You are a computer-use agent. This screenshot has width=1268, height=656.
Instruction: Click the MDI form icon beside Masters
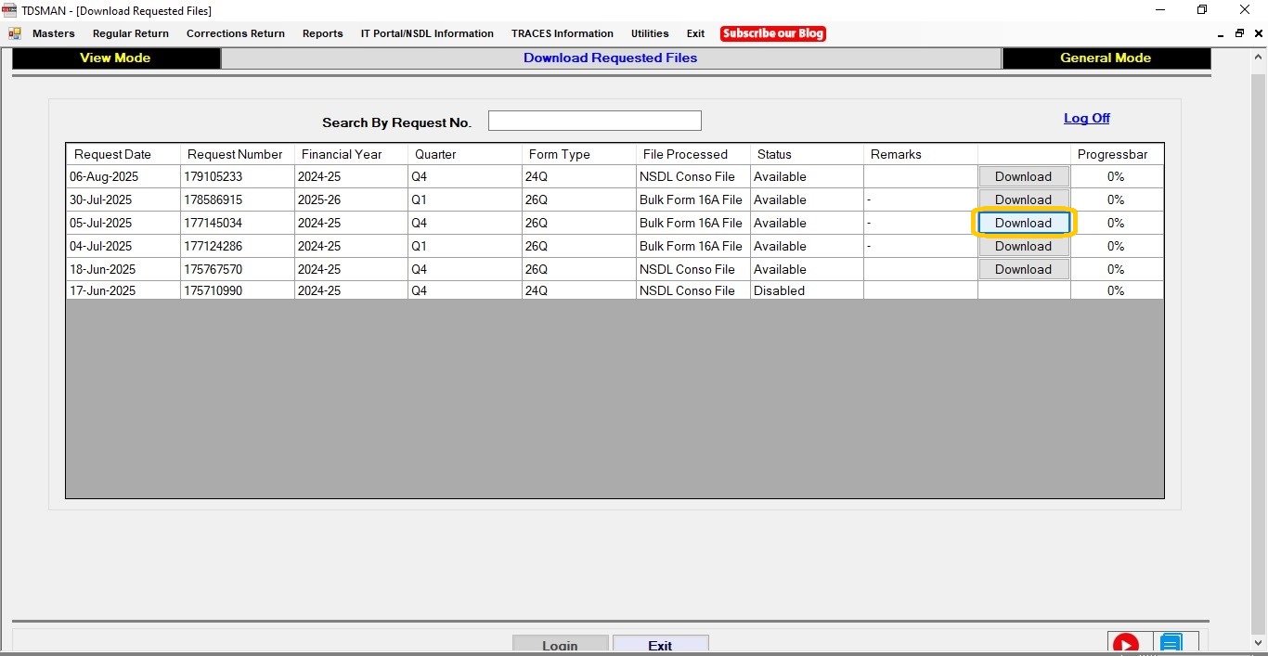(x=15, y=33)
